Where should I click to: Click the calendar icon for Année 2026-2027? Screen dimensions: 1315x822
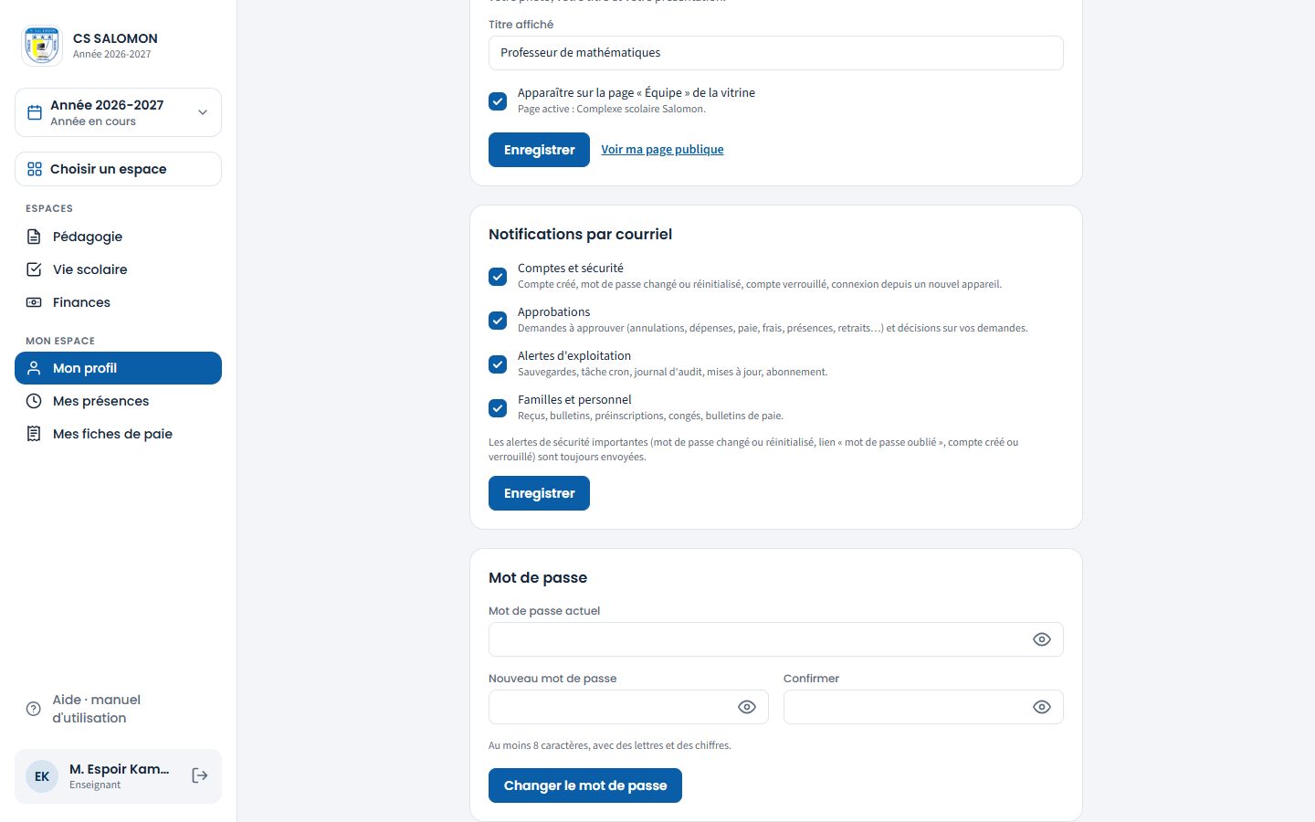35,112
